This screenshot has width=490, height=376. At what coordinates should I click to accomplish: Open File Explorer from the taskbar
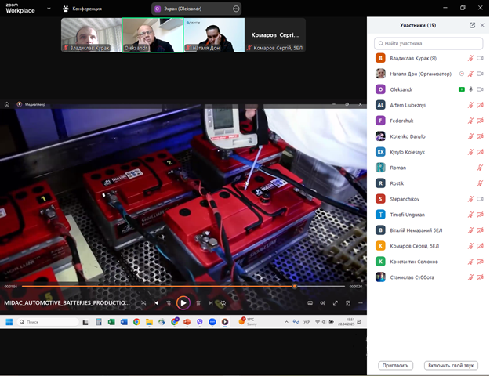(x=149, y=322)
